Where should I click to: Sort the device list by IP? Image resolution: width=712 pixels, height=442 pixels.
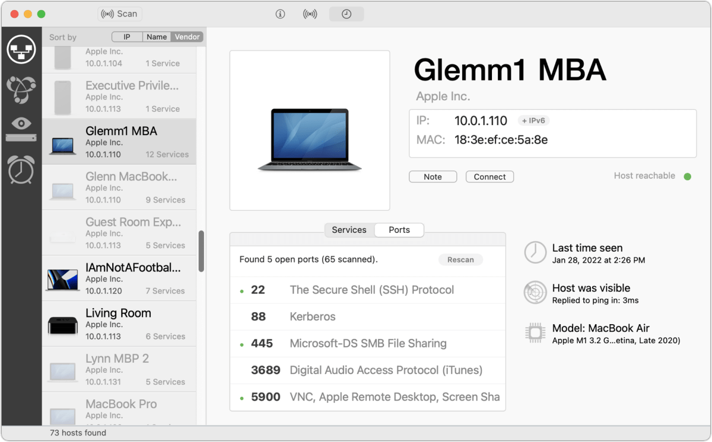127,37
